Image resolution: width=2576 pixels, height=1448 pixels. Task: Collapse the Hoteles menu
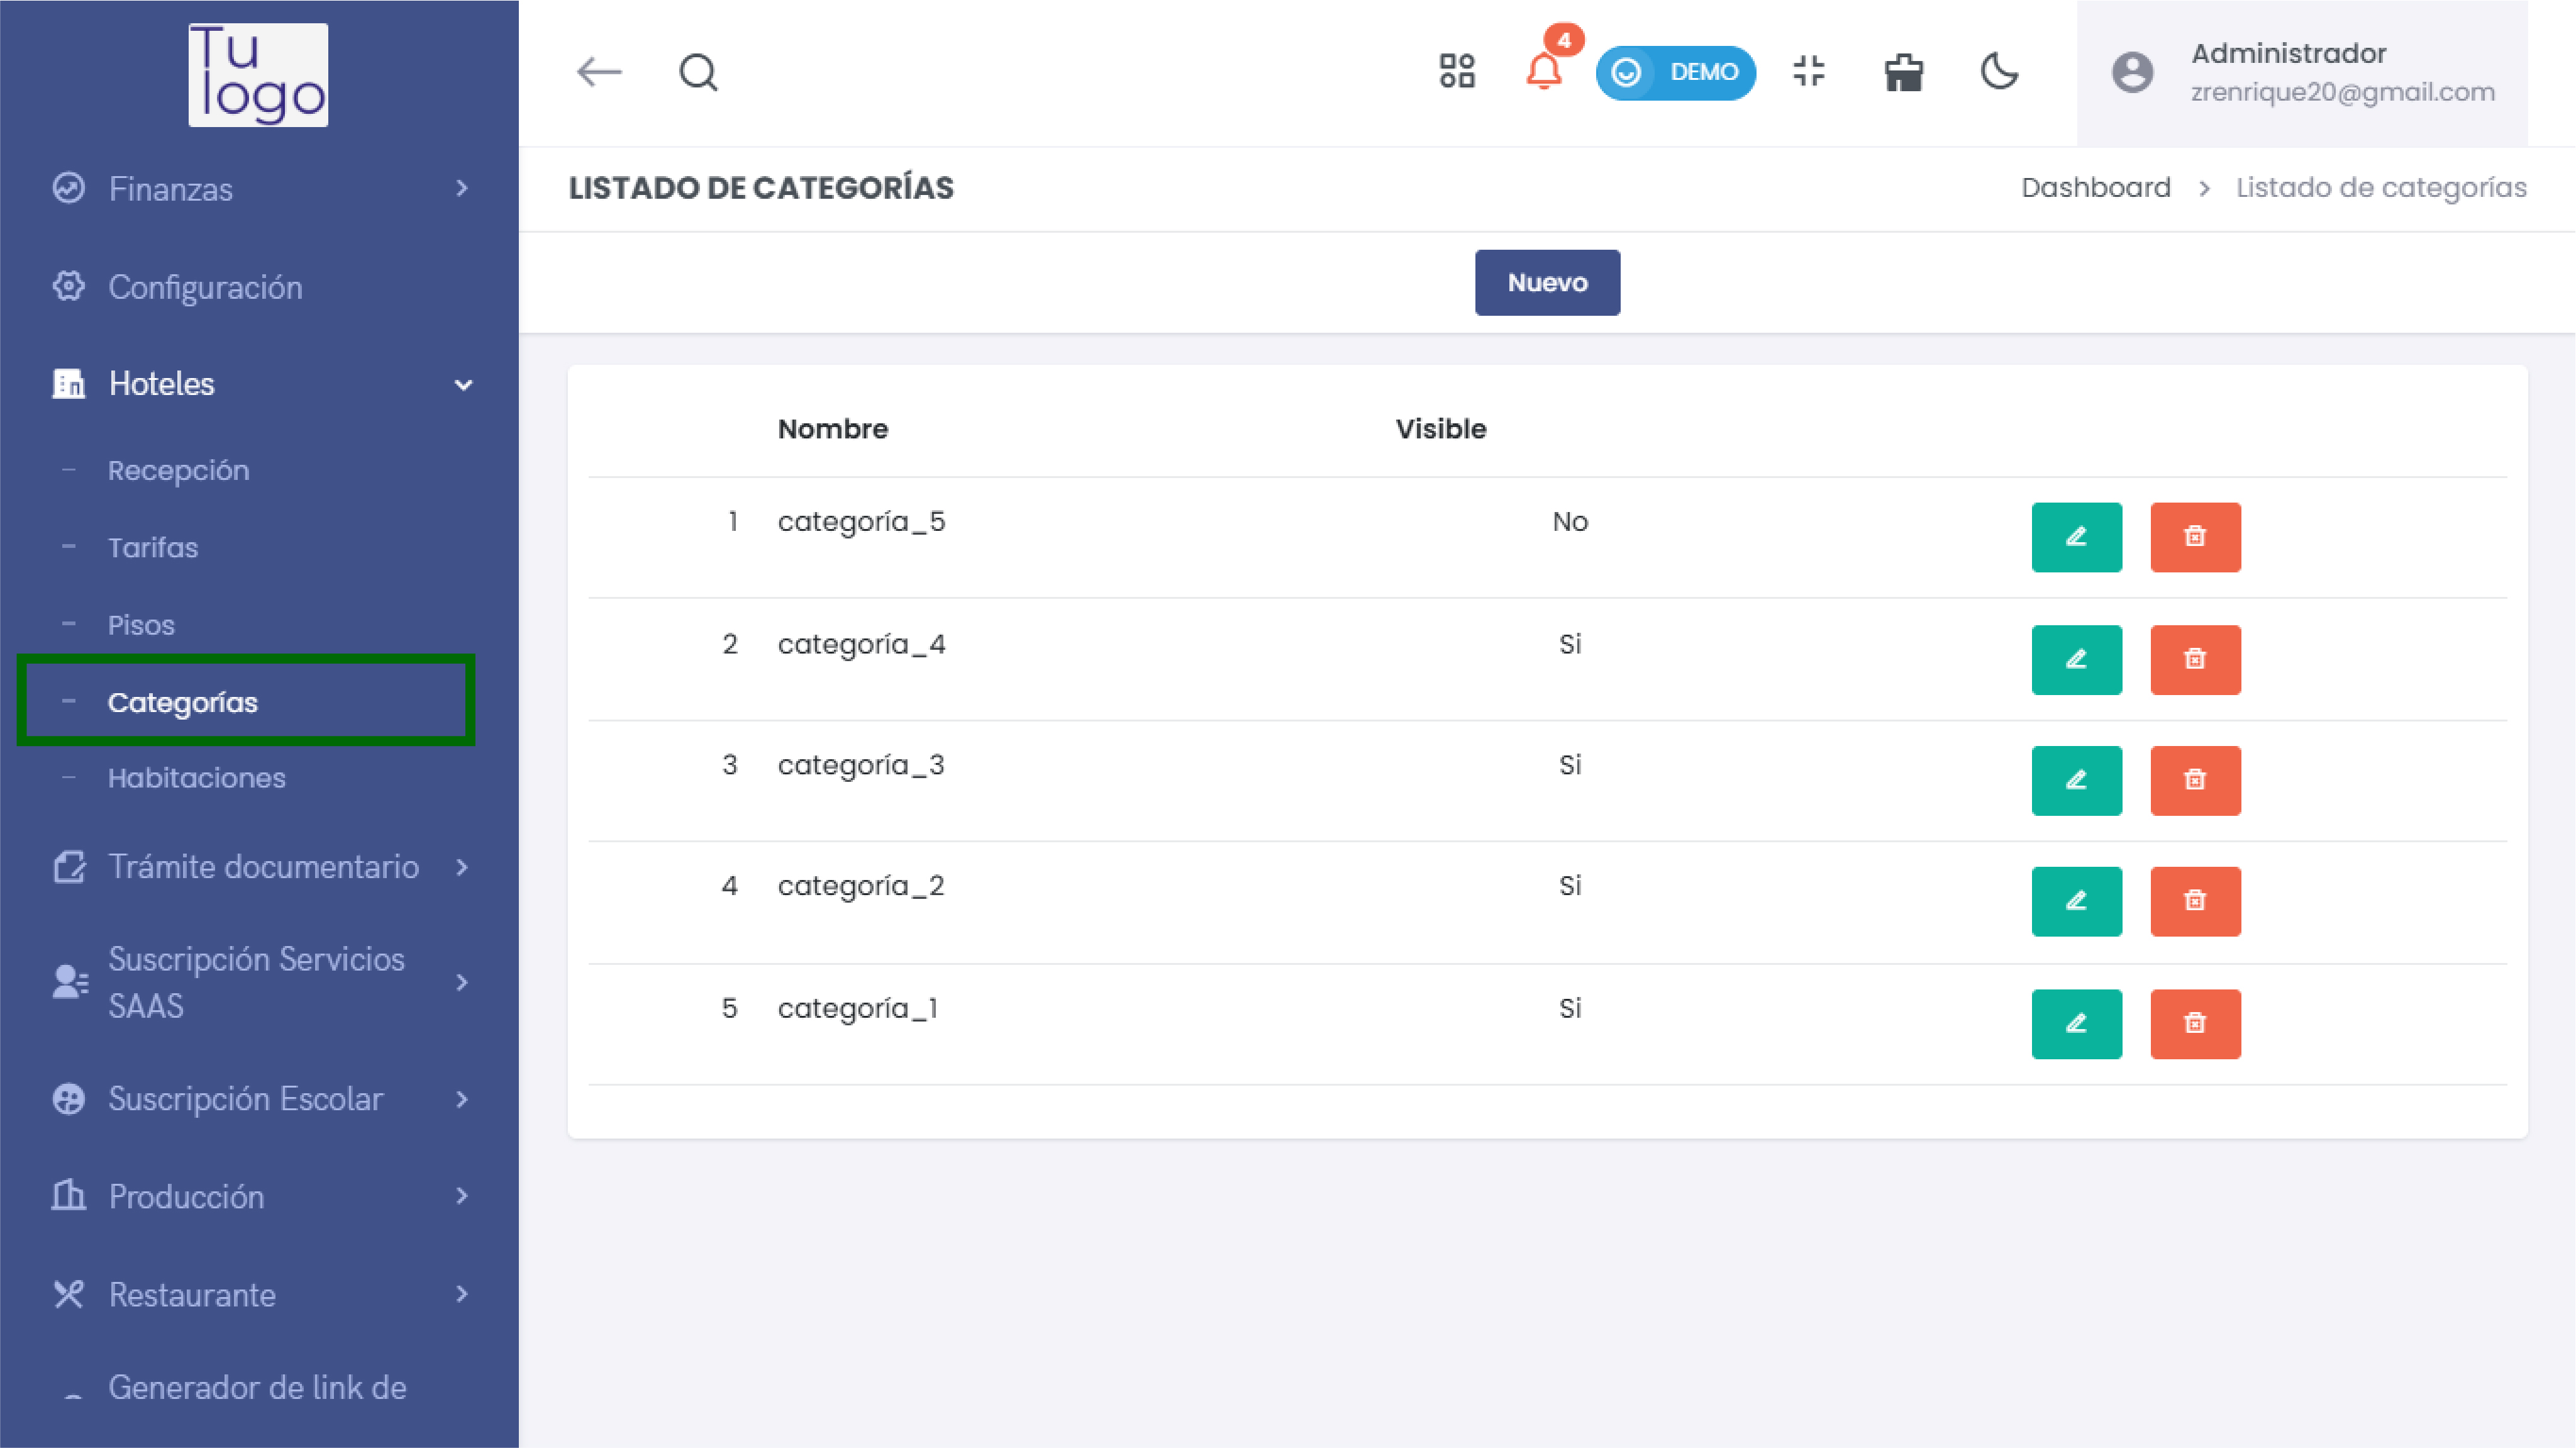[260, 384]
